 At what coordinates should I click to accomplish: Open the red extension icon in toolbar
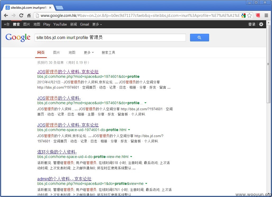coord(258,15)
